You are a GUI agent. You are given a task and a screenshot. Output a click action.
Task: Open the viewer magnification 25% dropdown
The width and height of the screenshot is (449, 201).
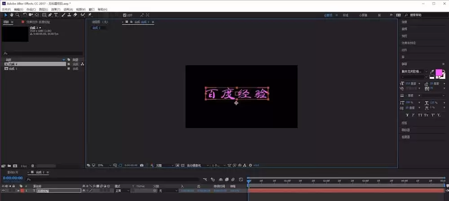[104, 165]
